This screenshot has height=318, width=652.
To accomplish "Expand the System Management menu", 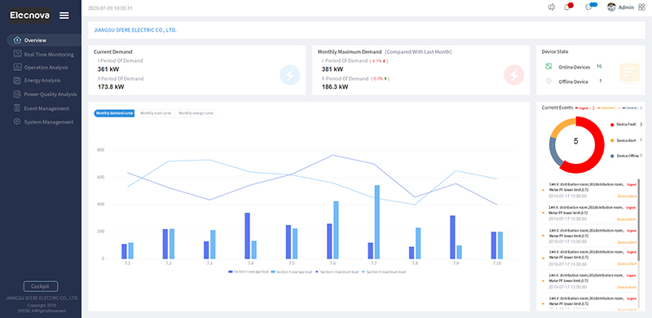I will (x=44, y=122).
